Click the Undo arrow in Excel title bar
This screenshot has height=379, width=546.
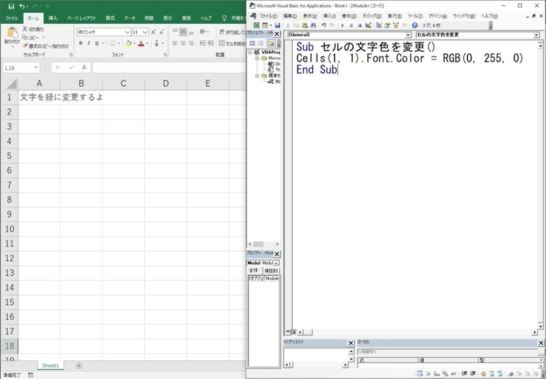click(23, 6)
